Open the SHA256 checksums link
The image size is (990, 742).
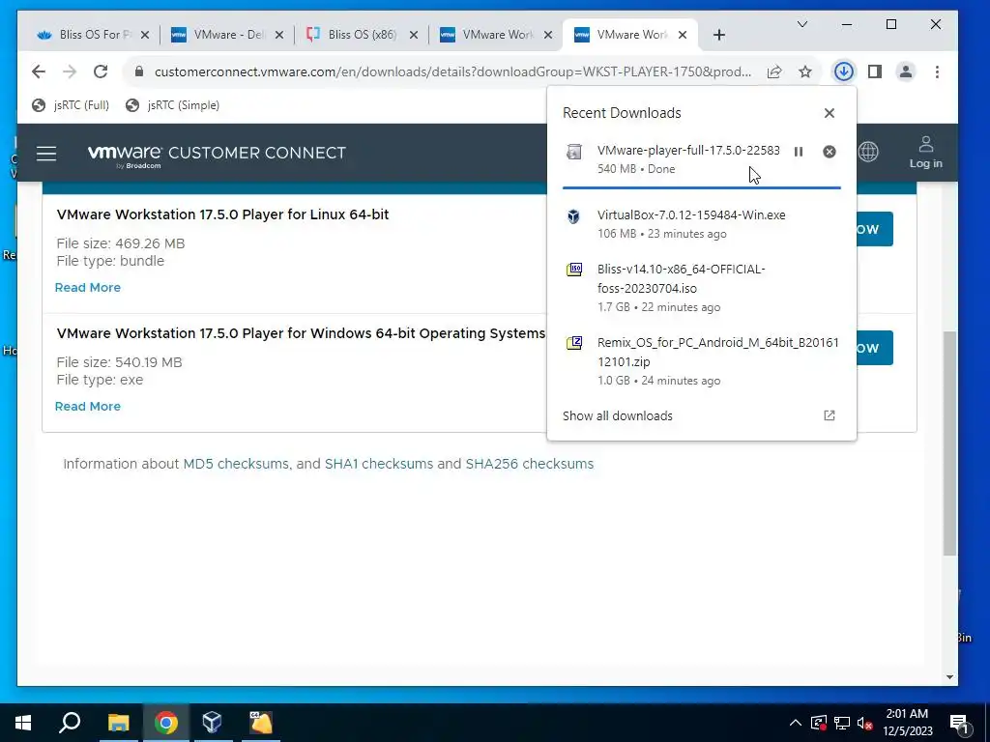pyautogui.click(x=530, y=464)
